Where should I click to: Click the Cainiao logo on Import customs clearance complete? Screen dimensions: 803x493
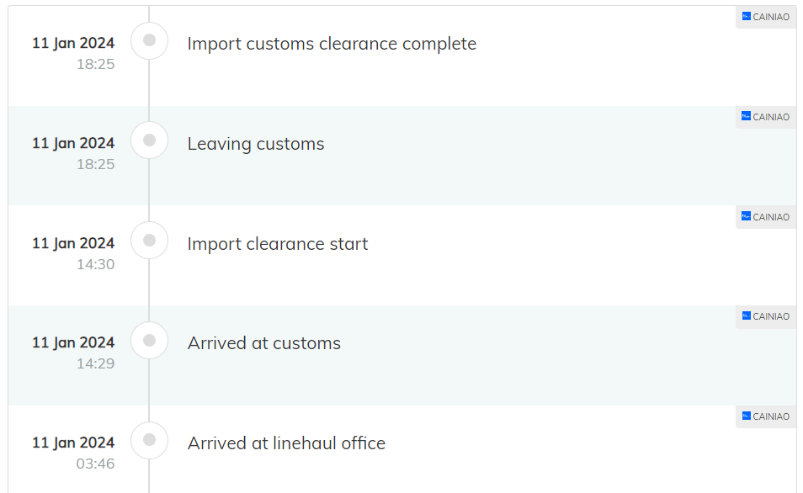(746, 16)
